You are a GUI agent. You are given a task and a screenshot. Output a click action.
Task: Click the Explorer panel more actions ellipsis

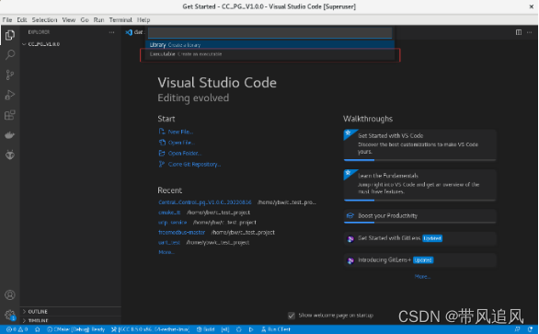[111, 32]
